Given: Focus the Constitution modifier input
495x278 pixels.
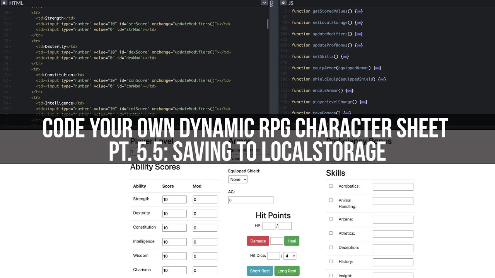Looking at the screenshot, I should [x=205, y=228].
